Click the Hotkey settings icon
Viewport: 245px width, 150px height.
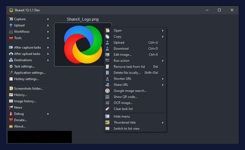coord(11,79)
